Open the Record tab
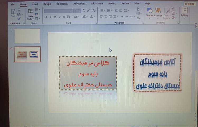Viewport: 198px width, 127px height. tap(112, 3)
